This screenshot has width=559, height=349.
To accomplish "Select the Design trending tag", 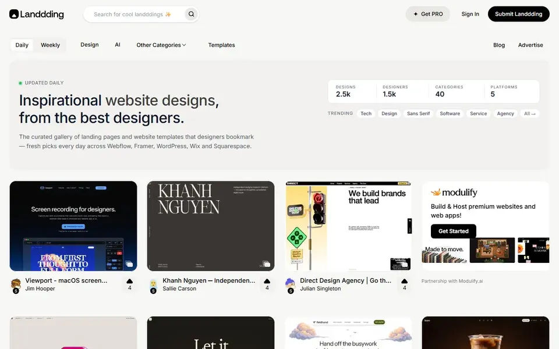I will tap(389, 113).
